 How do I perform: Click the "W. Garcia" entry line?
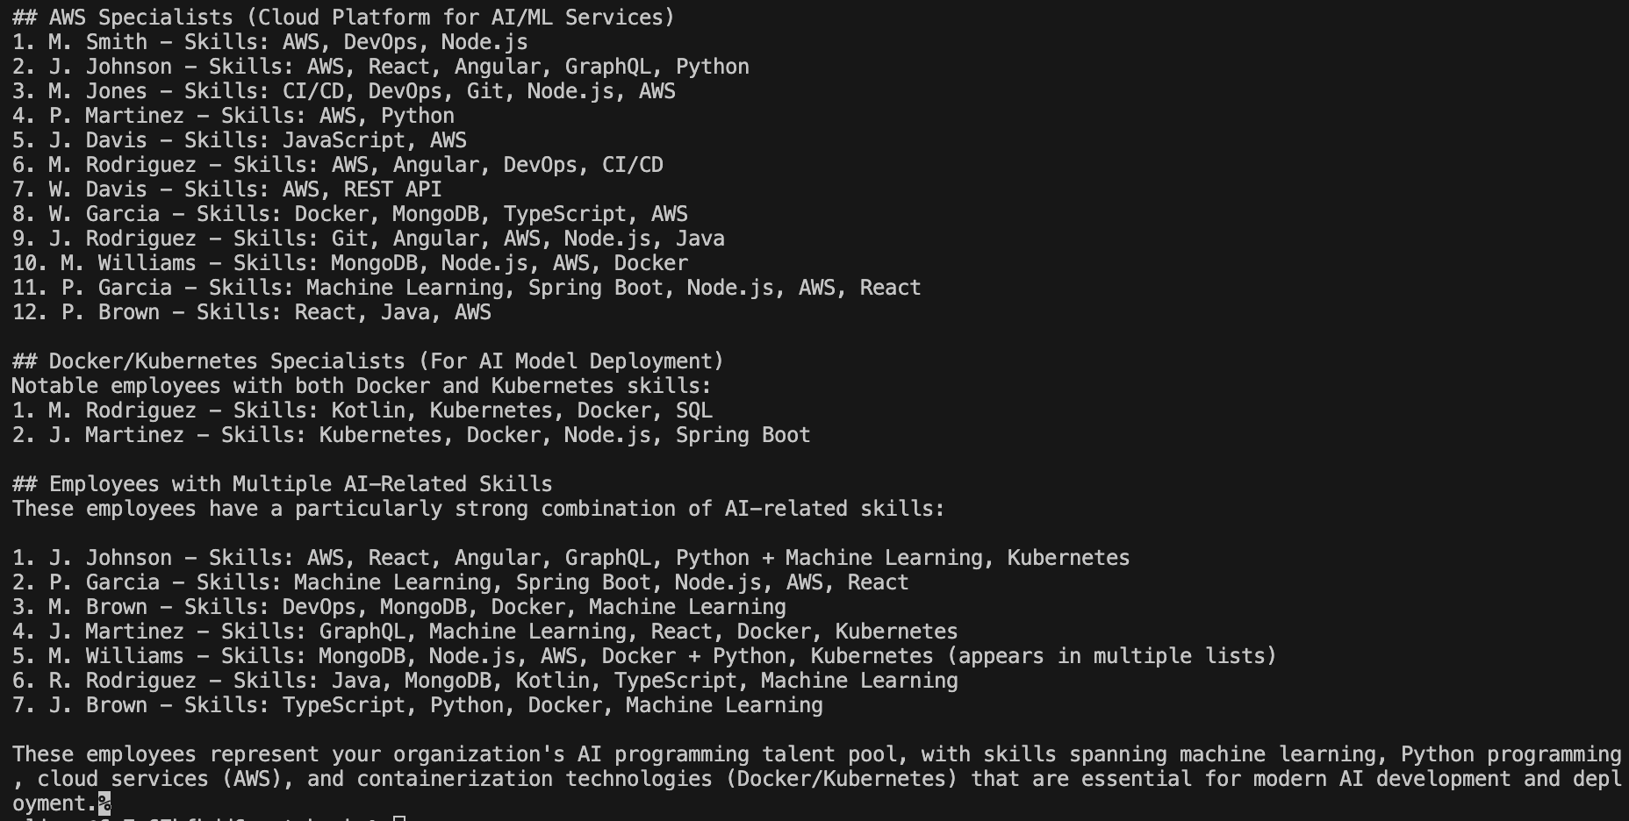[x=349, y=214]
